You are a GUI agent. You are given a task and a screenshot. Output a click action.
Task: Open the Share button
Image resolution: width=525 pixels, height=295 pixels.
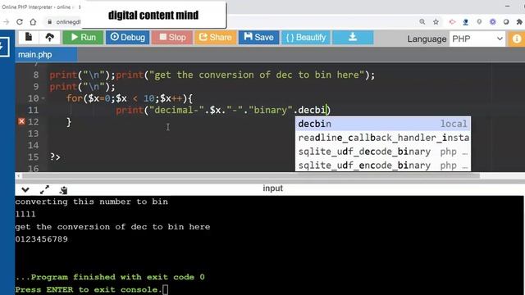(x=215, y=37)
